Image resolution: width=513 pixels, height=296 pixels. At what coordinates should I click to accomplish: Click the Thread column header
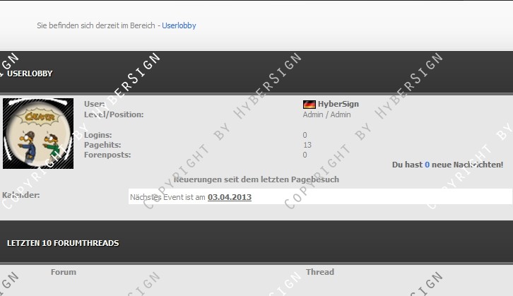point(319,272)
